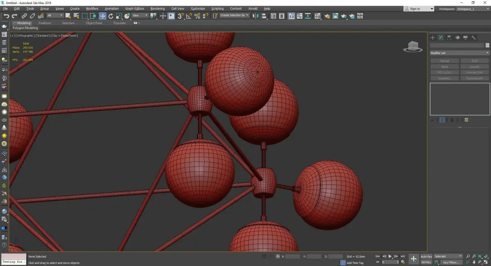The height and width of the screenshot is (266, 491).
Task: Open the File menu
Action: 5,9
